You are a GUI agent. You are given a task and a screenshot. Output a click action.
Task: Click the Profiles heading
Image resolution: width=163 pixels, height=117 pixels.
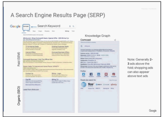click(x=83, y=71)
